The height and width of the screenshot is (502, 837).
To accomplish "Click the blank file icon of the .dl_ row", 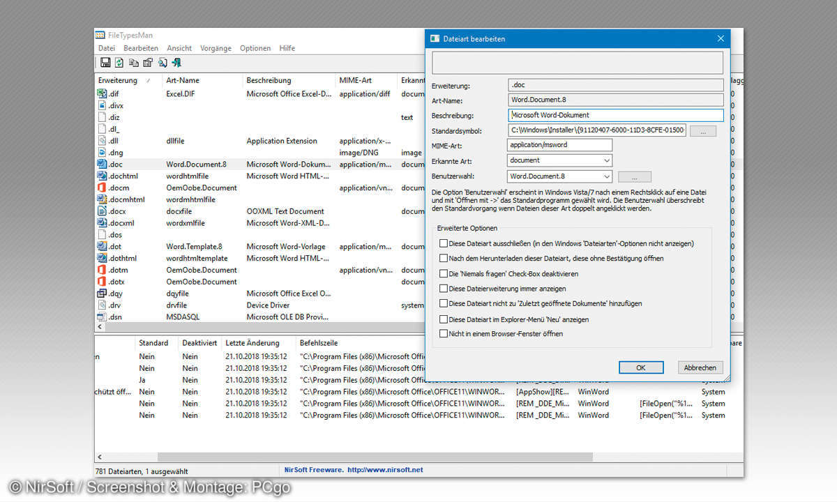I will tap(102, 129).
